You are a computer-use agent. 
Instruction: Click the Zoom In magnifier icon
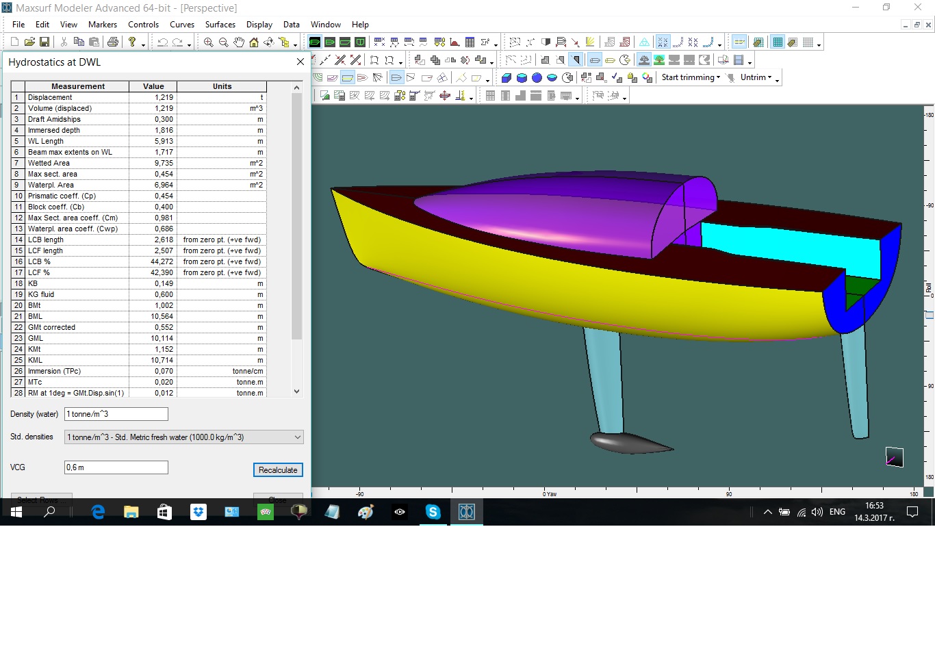point(208,42)
